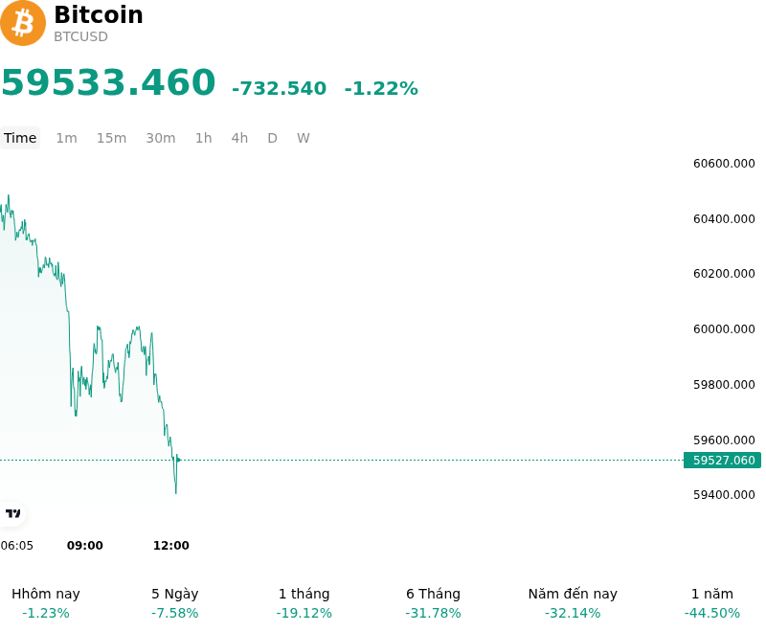766x632 pixels.
Task: Open the TradingView logo badge
Action: tap(12, 513)
